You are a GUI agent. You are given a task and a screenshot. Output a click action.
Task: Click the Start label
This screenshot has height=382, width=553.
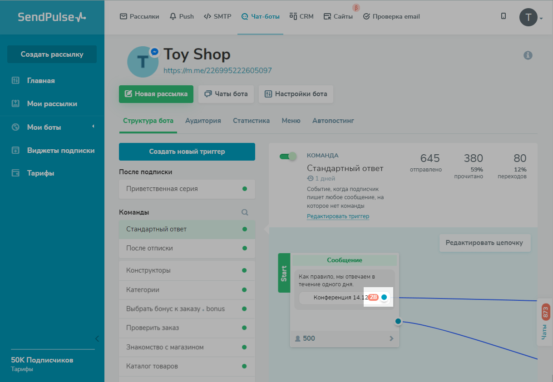click(284, 273)
